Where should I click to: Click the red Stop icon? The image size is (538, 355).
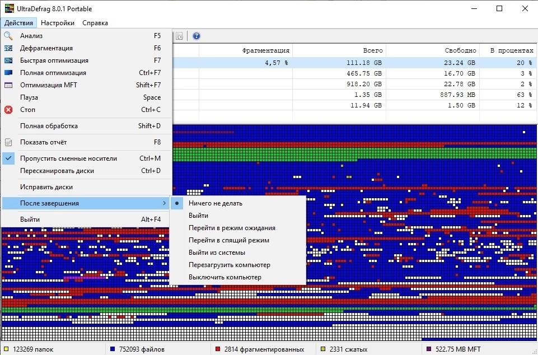pyautogui.click(x=8, y=110)
